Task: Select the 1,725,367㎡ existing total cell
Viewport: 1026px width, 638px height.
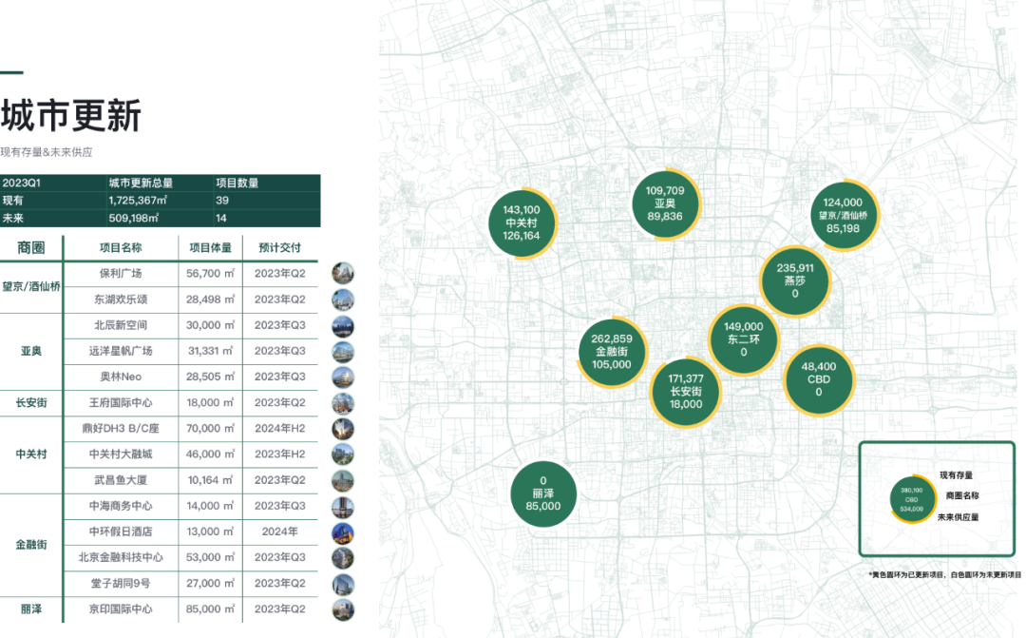Action: point(139,201)
